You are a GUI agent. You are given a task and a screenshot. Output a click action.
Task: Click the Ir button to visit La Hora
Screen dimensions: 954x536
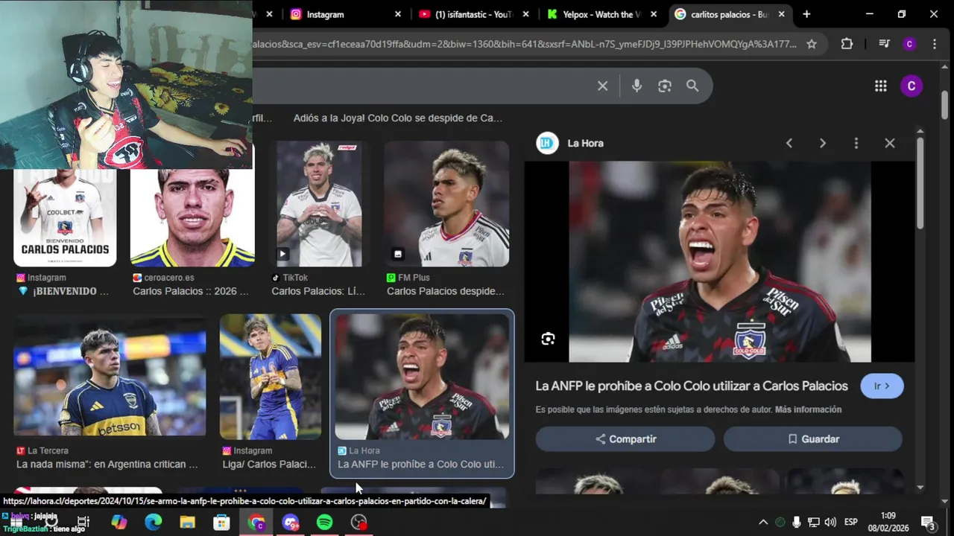tap(882, 386)
